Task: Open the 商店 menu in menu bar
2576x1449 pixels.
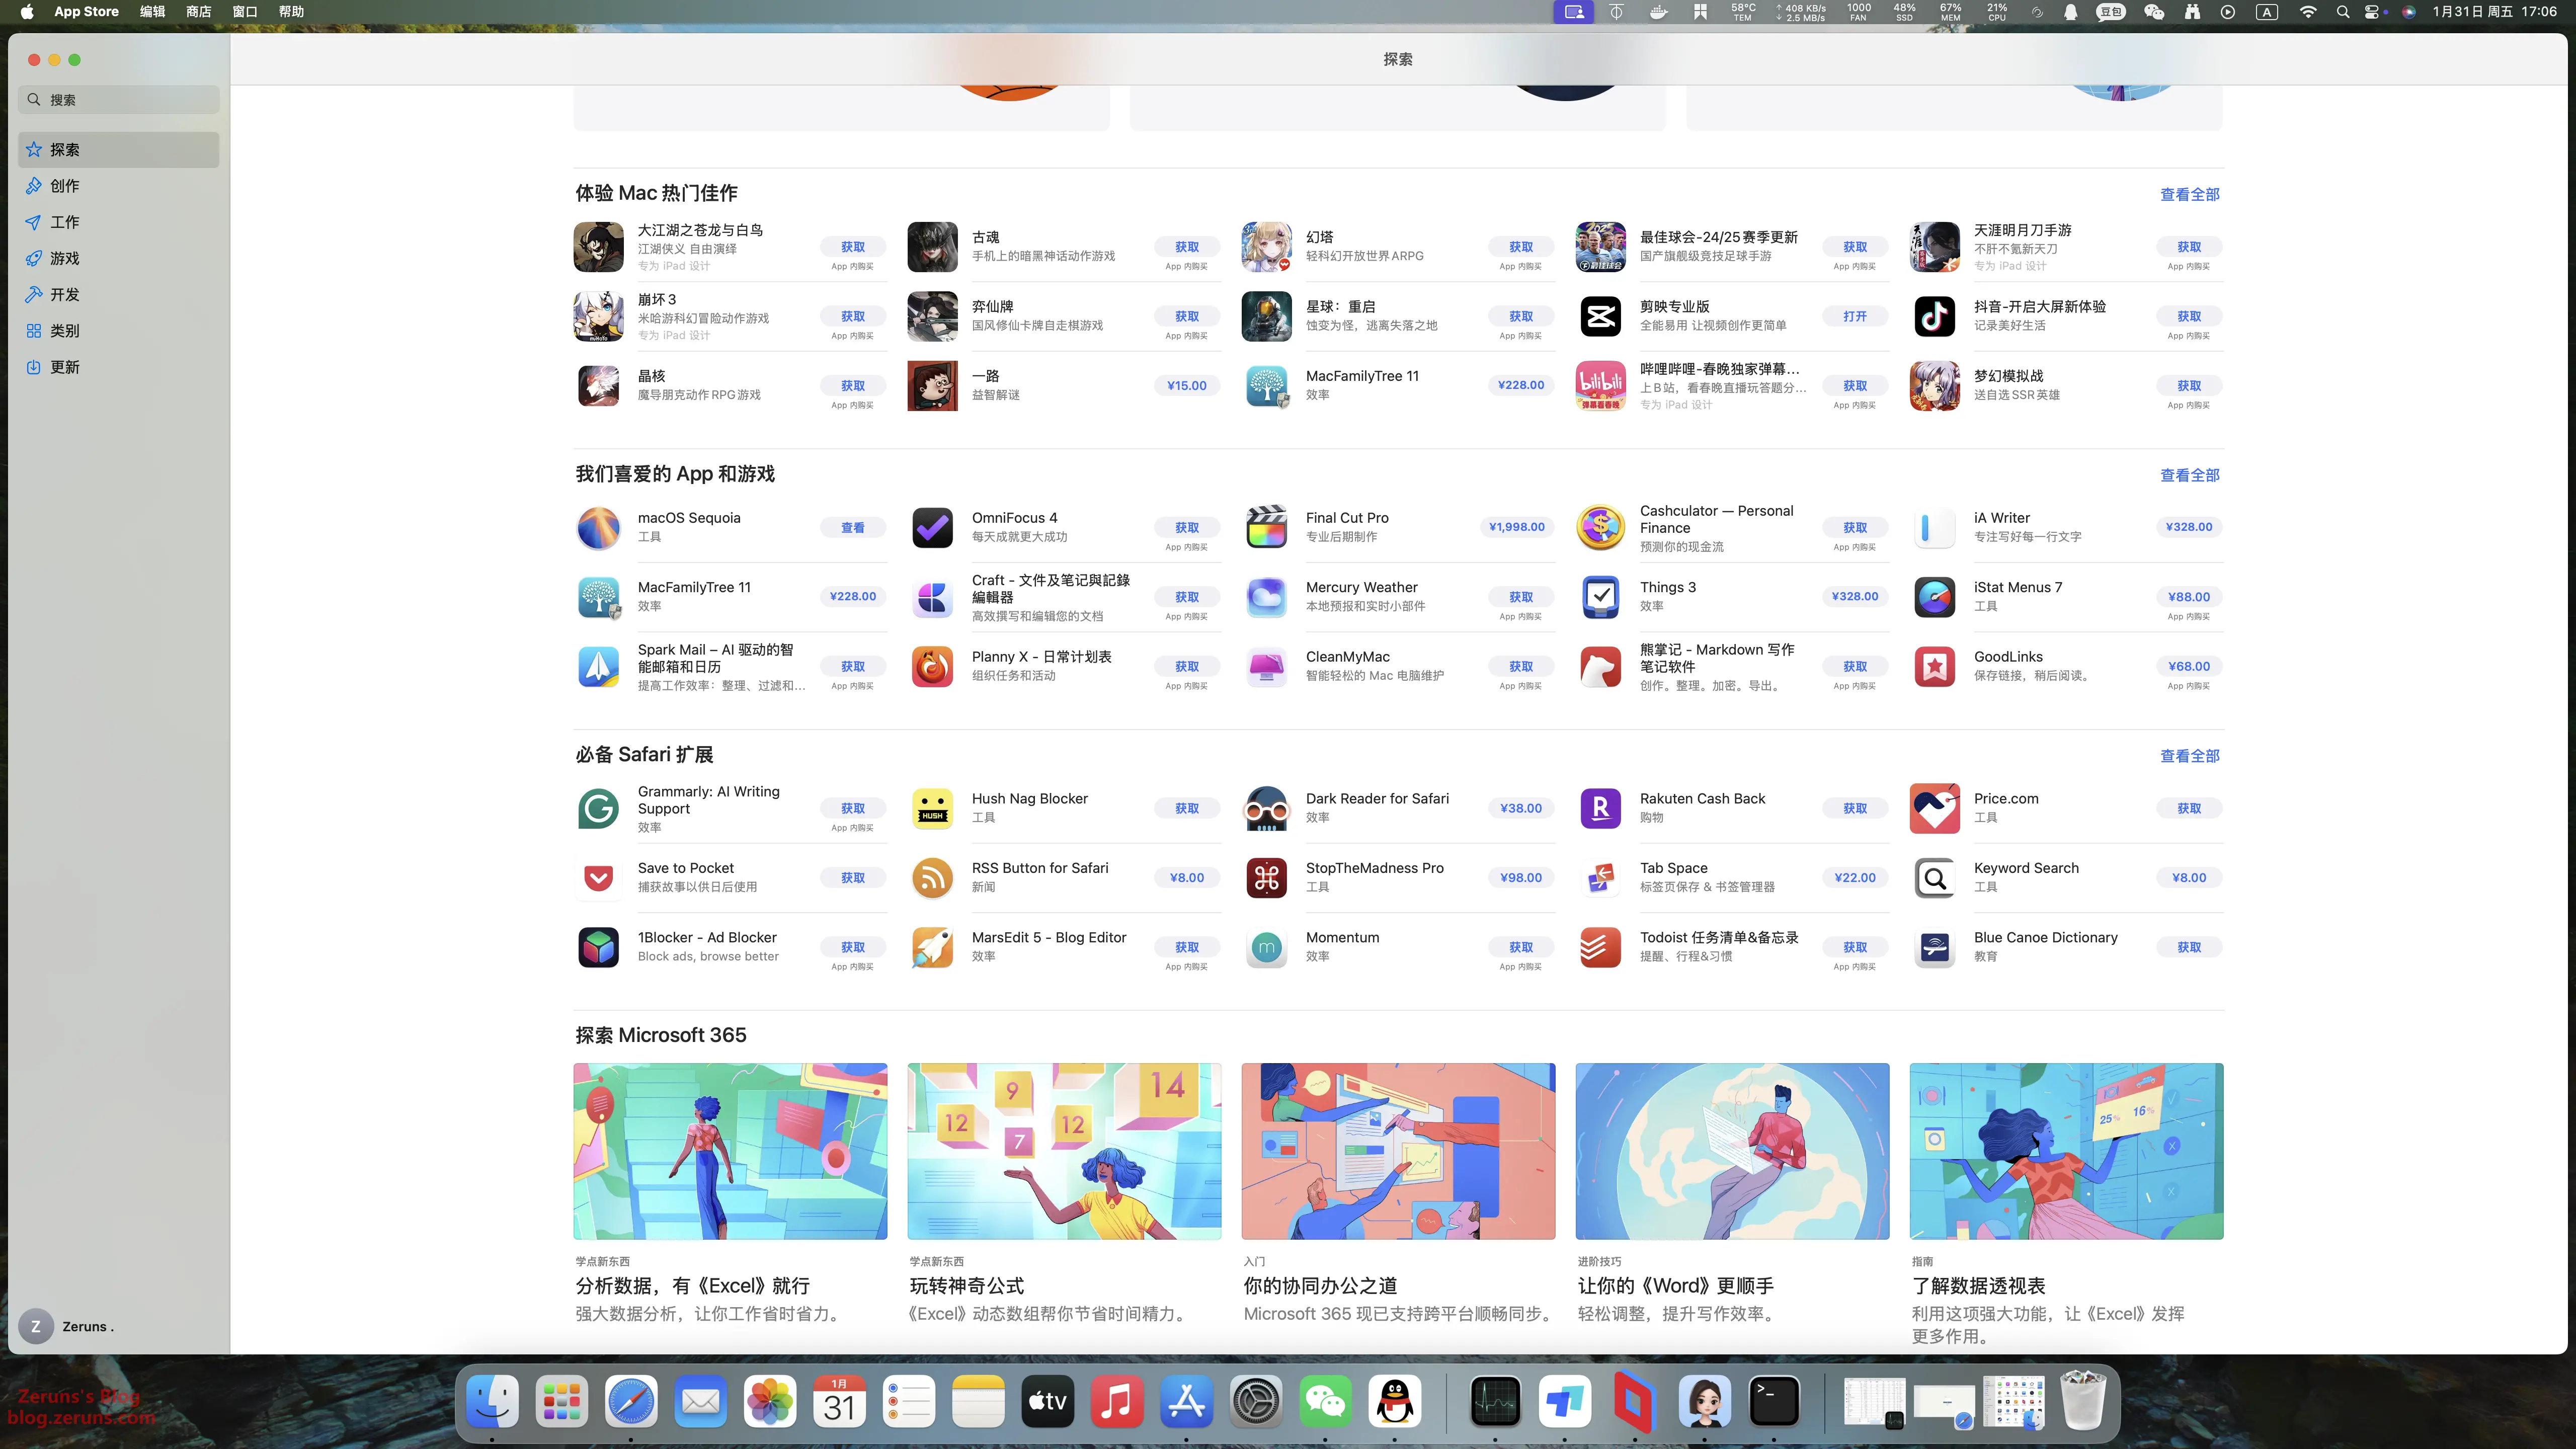Action: (x=198, y=12)
